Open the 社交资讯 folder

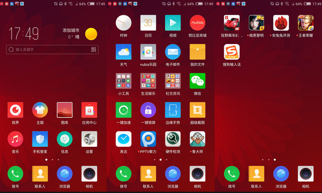pyautogui.click(x=173, y=81)
